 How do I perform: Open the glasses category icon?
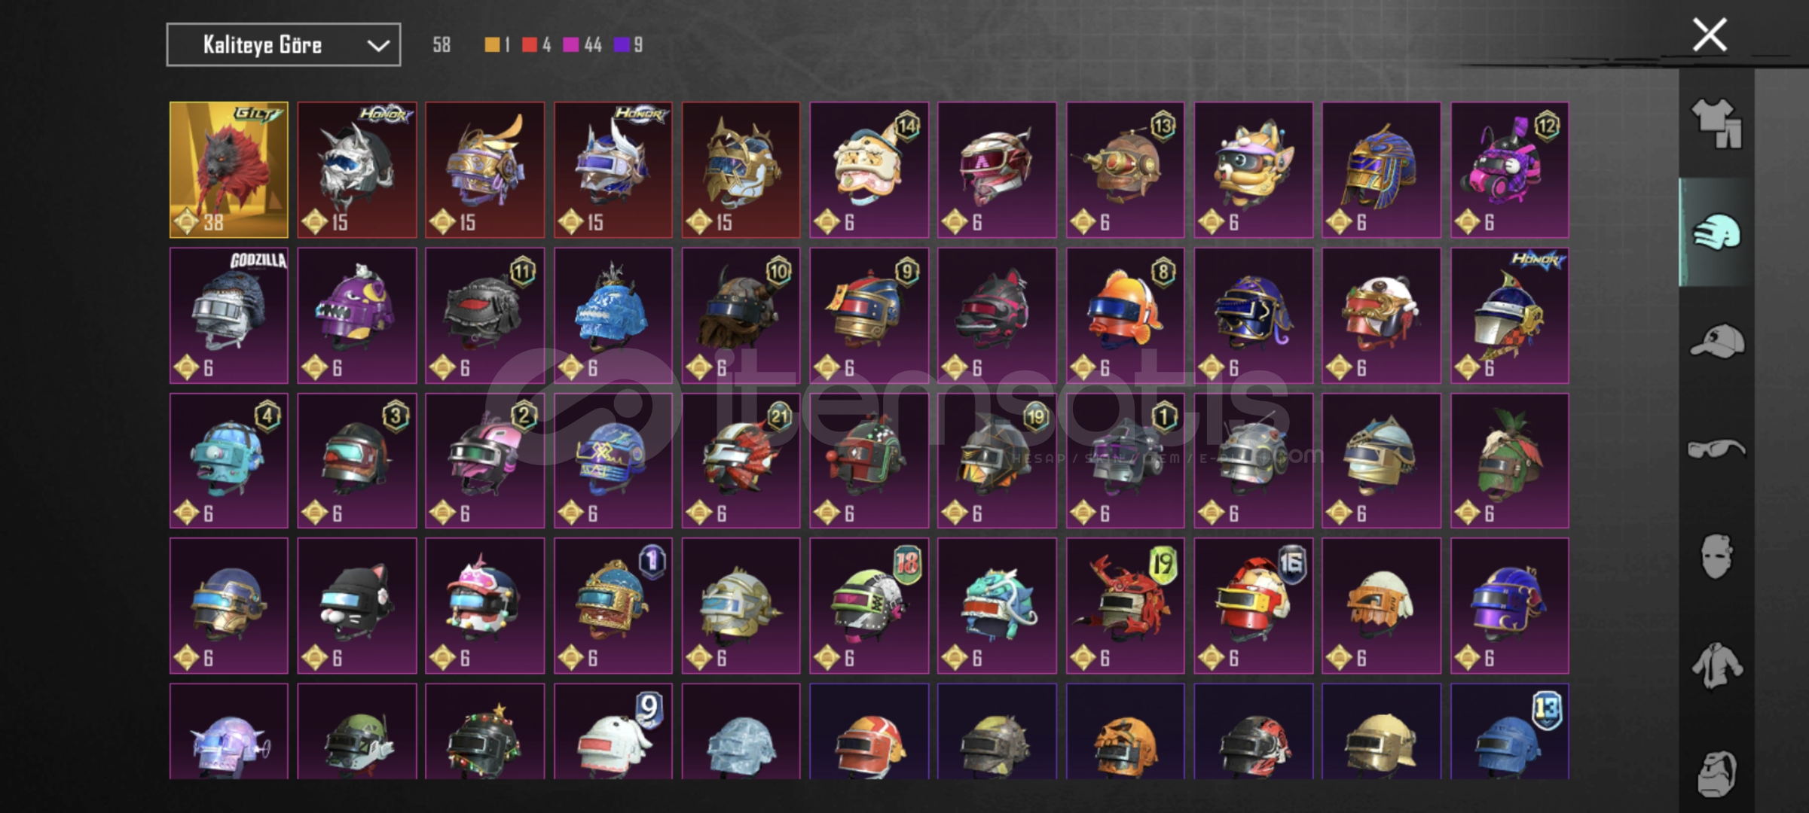coord(1716,449)
